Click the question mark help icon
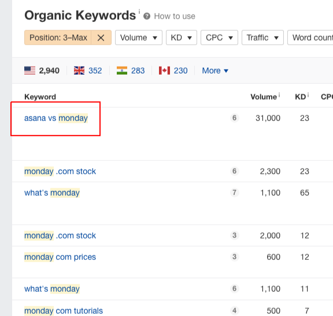333x316 pixels. tap(147, 16)
